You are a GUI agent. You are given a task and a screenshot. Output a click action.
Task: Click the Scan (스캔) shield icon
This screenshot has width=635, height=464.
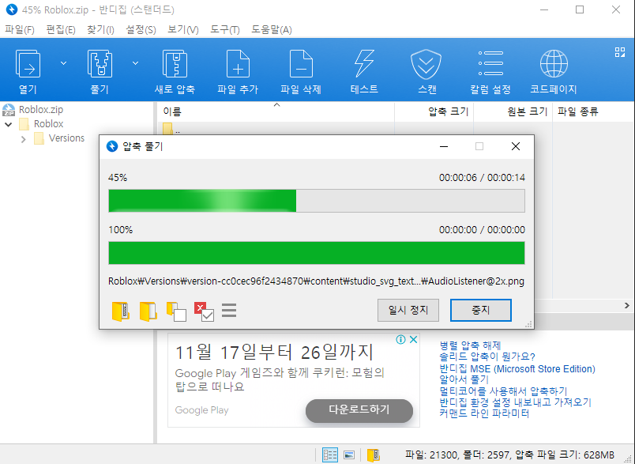click(426, 64)
